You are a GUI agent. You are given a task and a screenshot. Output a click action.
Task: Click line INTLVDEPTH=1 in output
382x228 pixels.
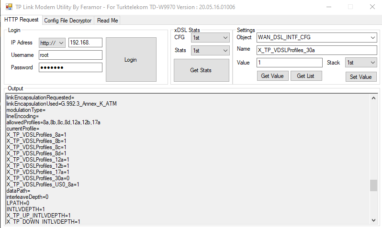pos(25,209)
